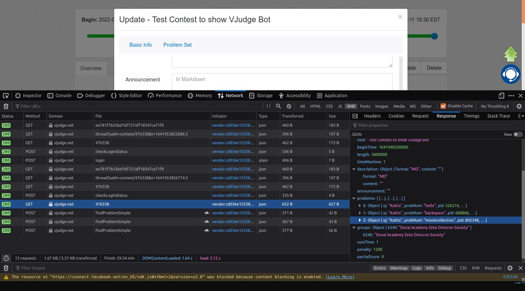Switch to the Headers tab
525x291 pixels.
click(x=372, y=116)
